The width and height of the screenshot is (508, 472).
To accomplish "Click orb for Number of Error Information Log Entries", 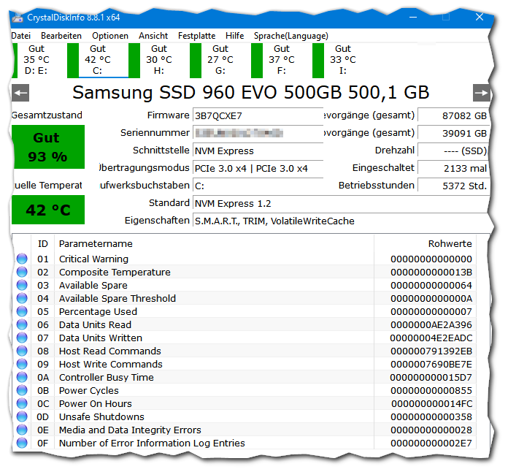I will point(22,443).
